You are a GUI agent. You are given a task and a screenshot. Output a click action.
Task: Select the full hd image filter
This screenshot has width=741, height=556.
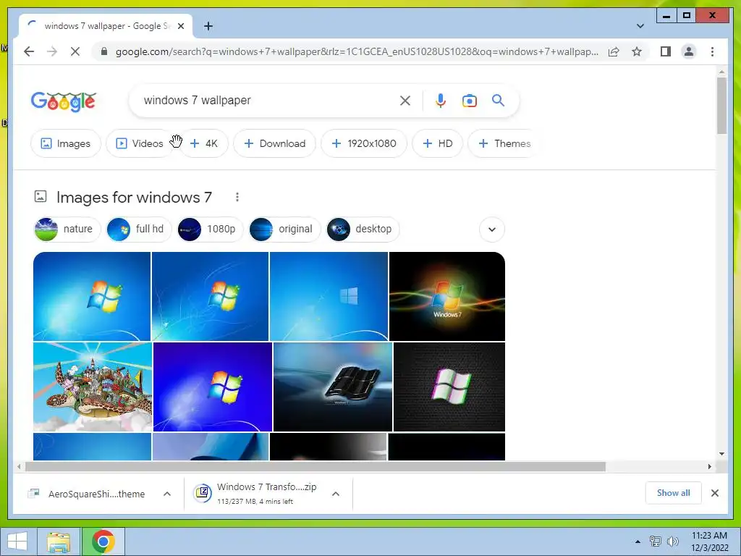(x=139, y=229)
